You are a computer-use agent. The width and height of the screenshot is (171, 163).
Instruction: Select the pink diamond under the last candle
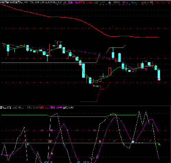click(x=159, y=80)
